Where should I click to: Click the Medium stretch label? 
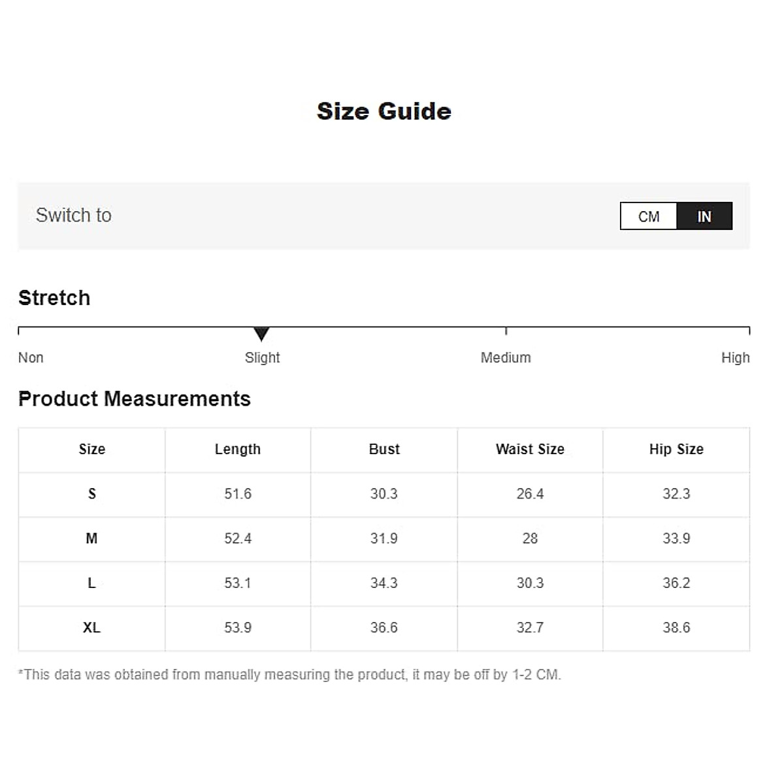pyautogui.click(x=506, y=357)
